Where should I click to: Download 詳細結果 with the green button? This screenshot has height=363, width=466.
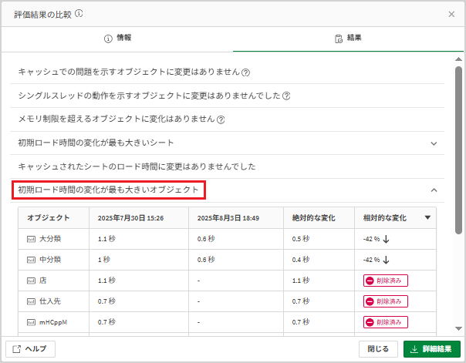pos(432,349)
